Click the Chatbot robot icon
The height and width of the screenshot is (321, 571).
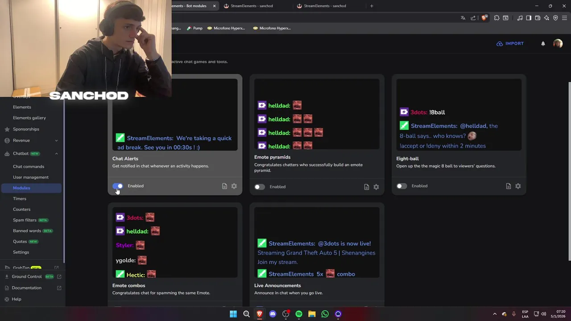(x=7, y=153)
